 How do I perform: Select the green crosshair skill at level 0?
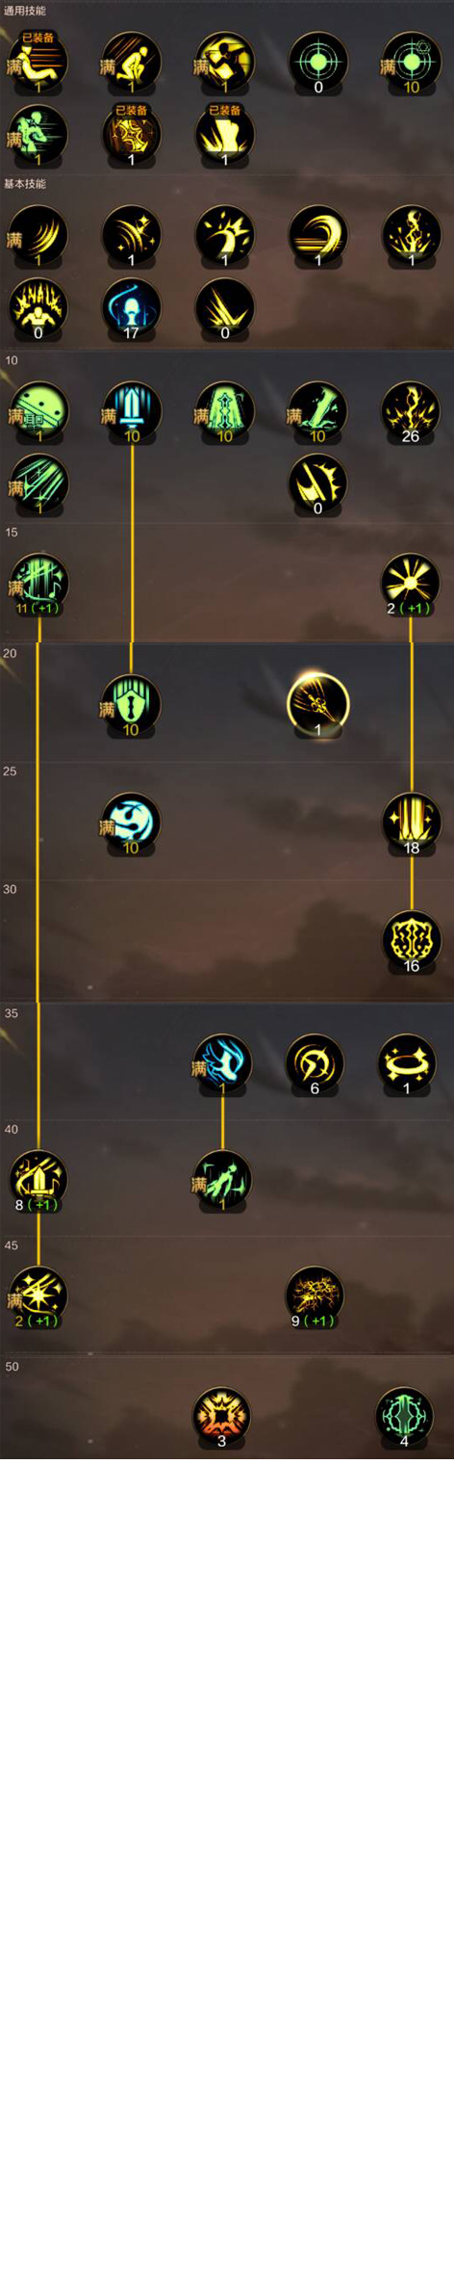(318, 63)
